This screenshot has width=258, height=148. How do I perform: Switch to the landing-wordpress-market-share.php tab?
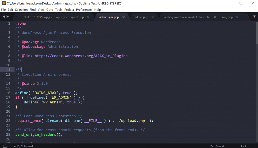187,17
